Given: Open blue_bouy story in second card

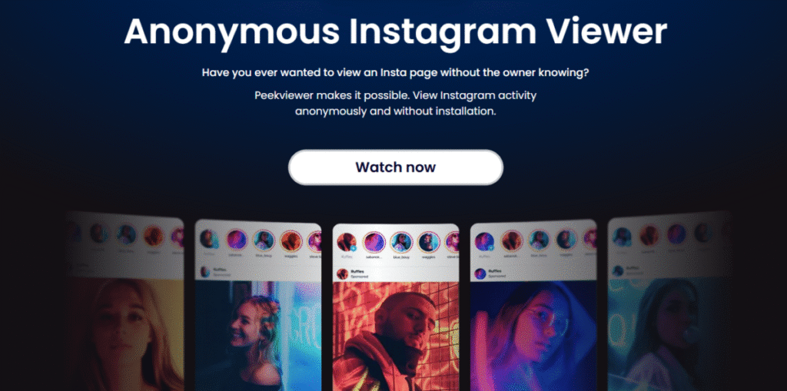Looking at the screenshot, I should (264, 240).
